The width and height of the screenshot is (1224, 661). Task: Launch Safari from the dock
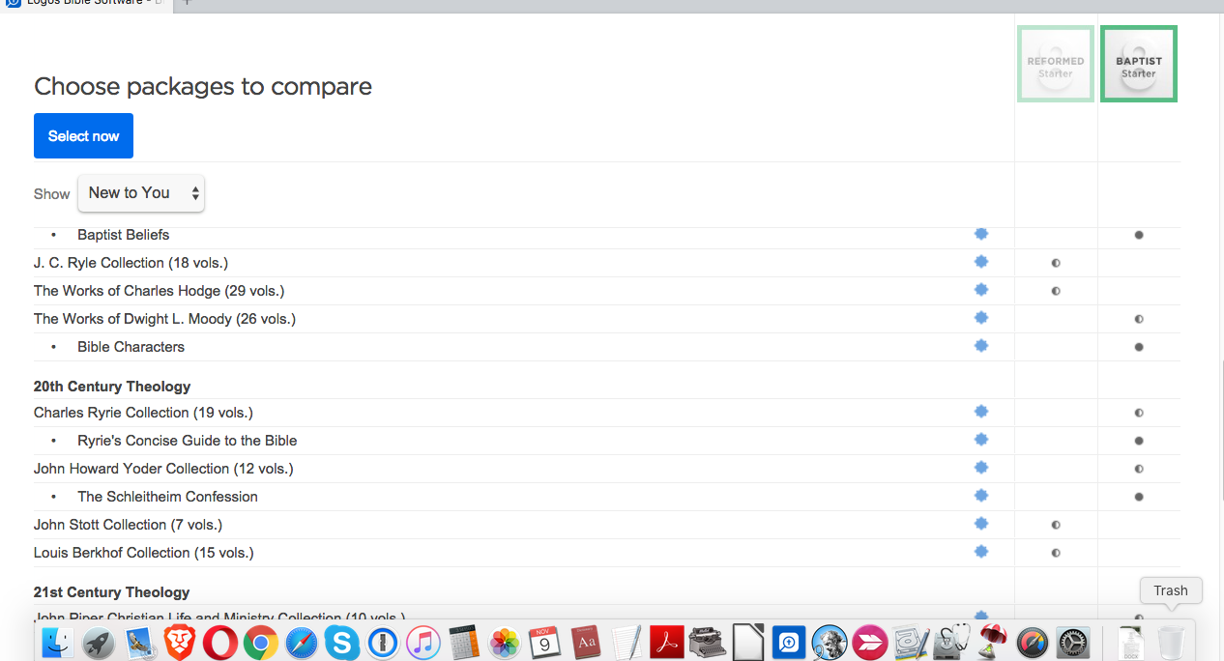click(302, 642)
